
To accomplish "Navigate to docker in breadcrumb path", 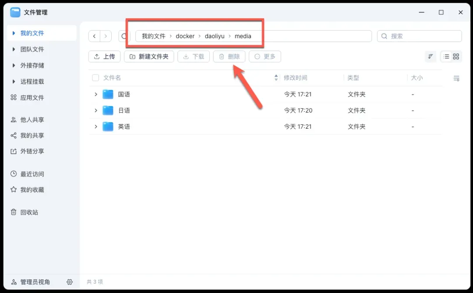I will [x=185, y=36].
